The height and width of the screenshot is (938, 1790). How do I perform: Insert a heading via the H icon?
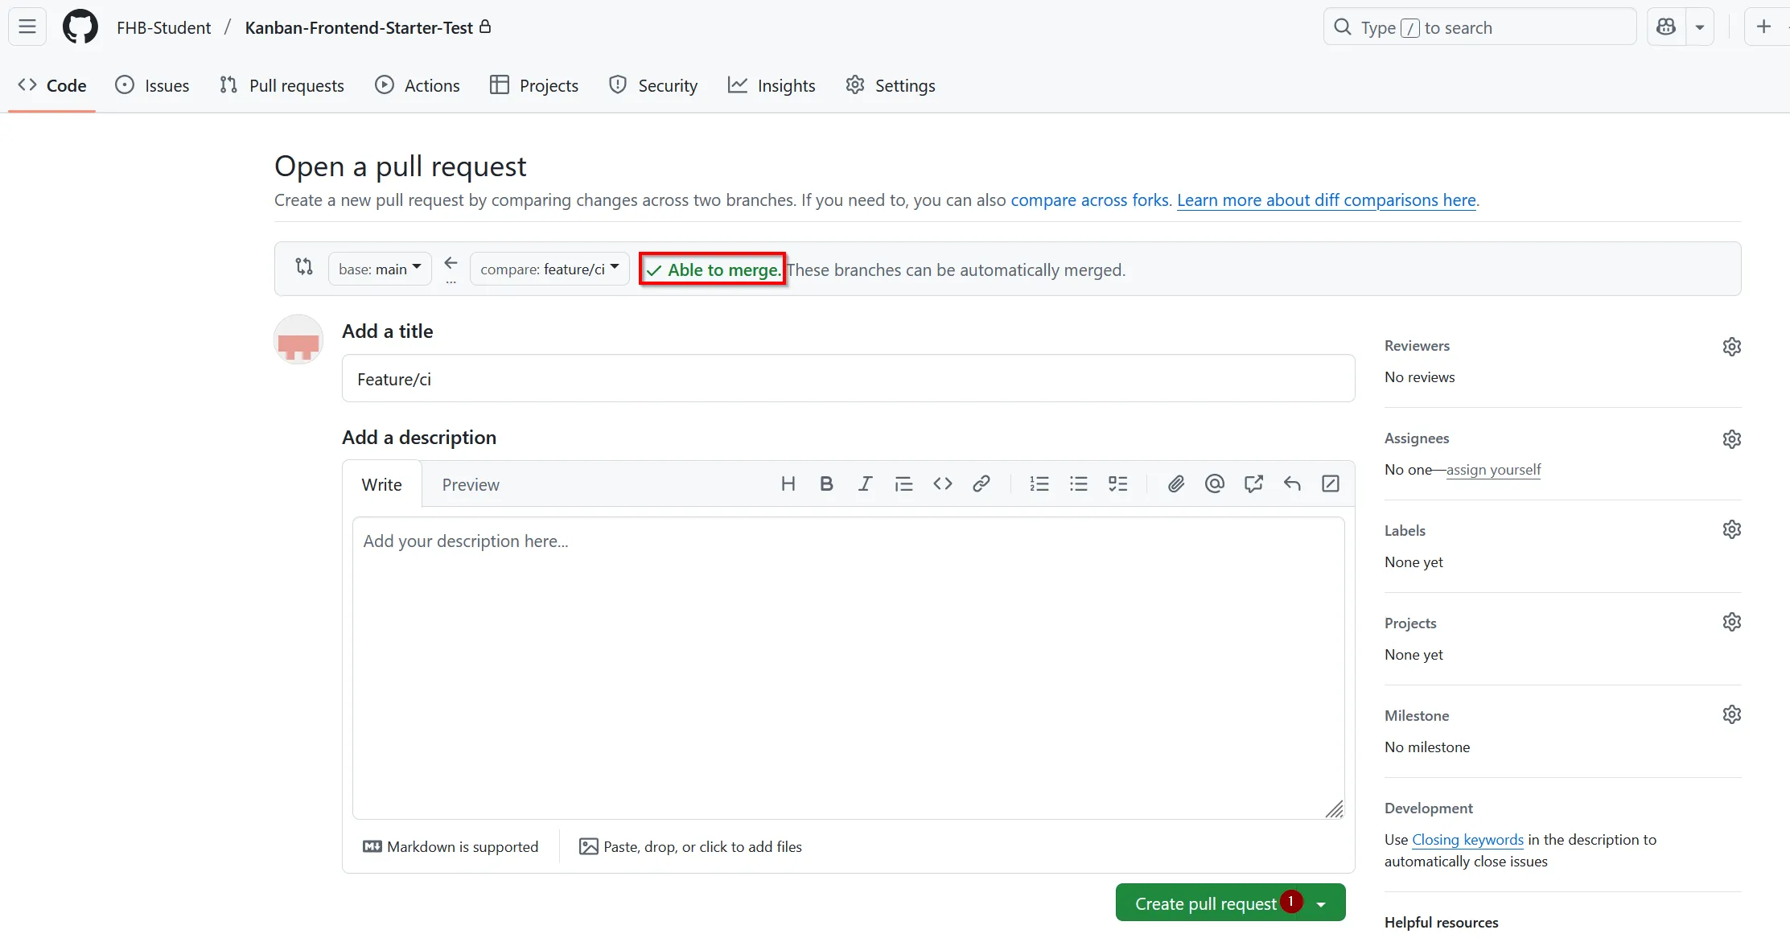788,483
